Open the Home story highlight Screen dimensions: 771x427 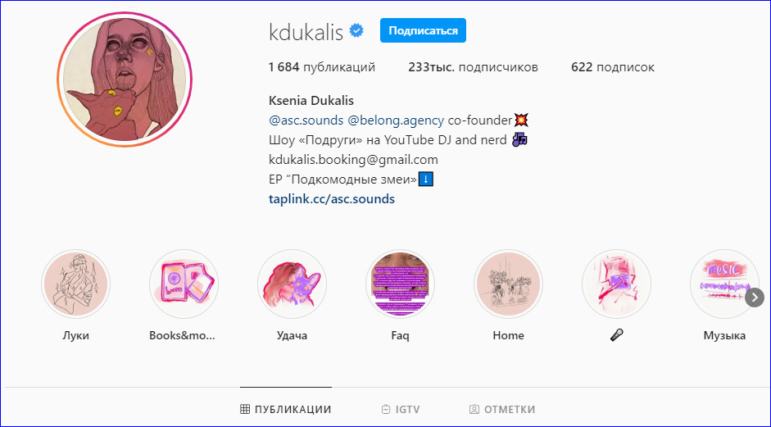coord(509,284)
